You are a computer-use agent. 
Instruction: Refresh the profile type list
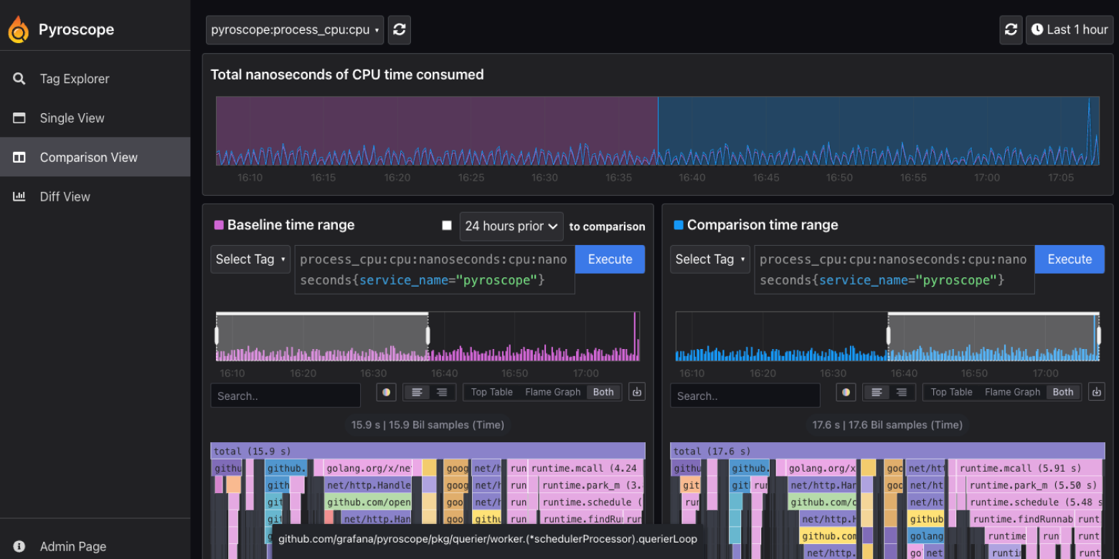[x=399, y=29]
